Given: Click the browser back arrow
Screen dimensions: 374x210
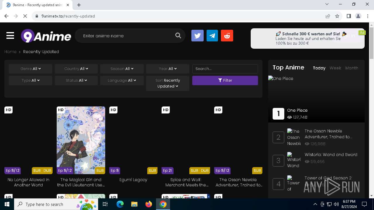Looking at the screenshot, I should [x=6, y=16].
